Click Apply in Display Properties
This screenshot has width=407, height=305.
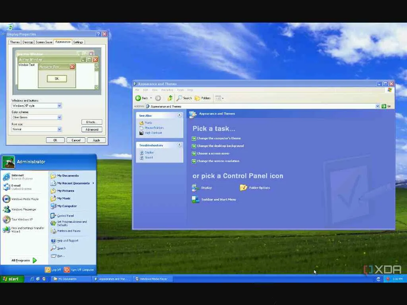[96, 140]
